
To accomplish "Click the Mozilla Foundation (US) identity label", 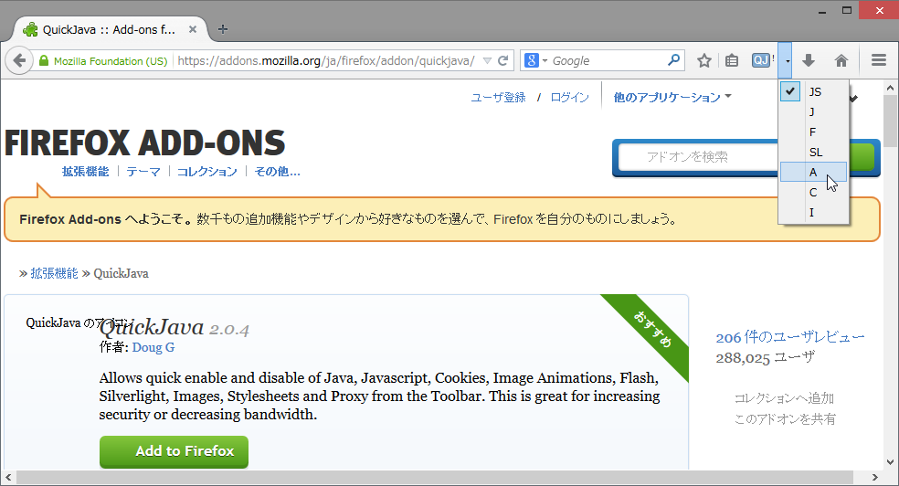I will click(111, 60).
